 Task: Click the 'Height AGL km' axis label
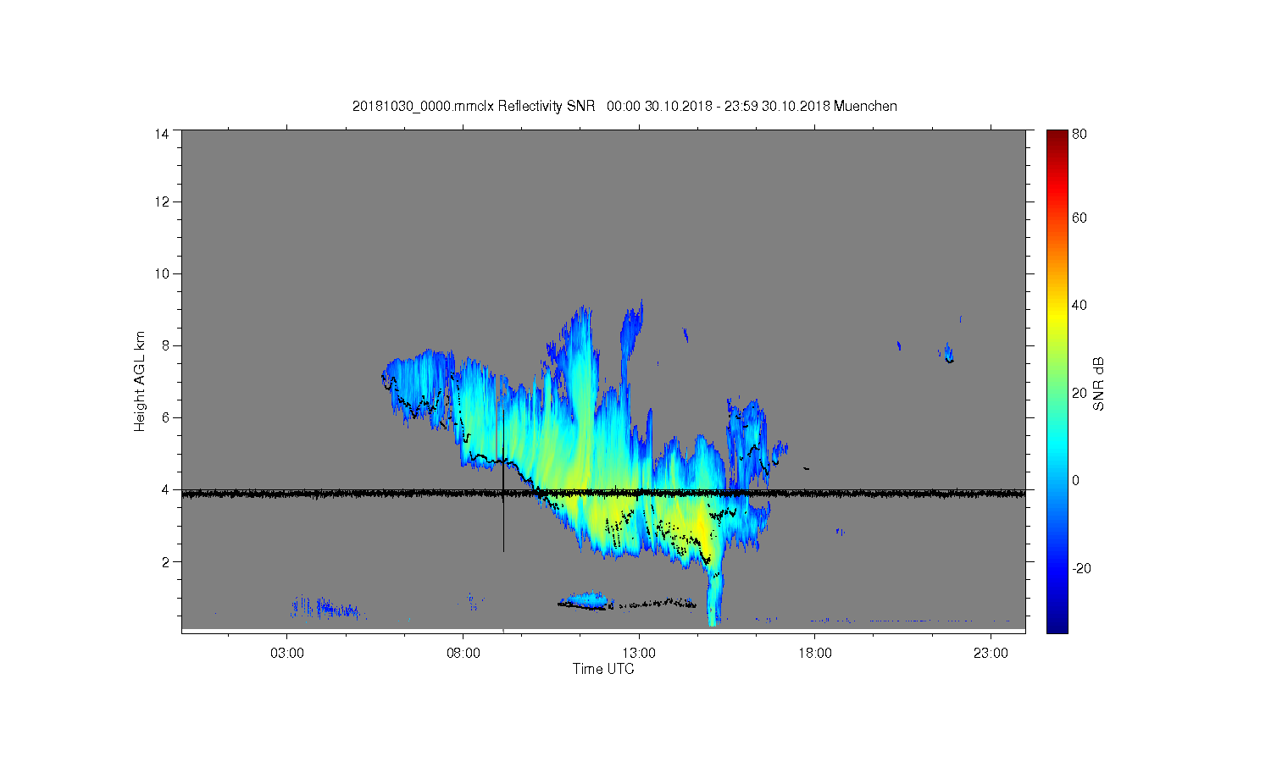coord(140,381)
